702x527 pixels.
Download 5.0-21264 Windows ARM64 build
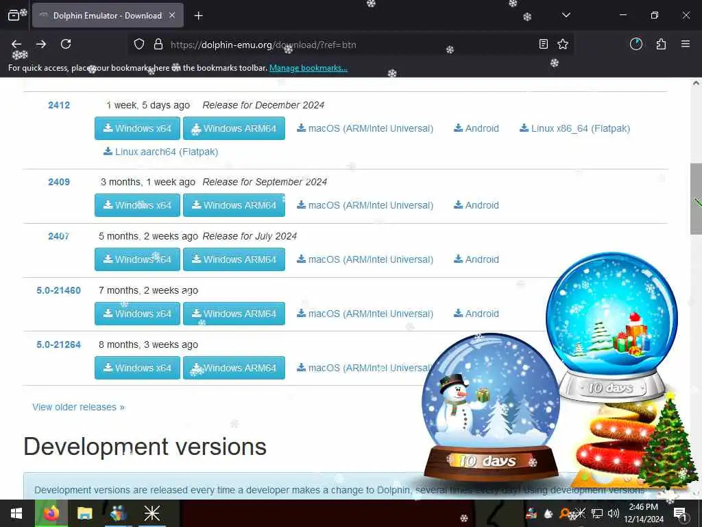234,368
